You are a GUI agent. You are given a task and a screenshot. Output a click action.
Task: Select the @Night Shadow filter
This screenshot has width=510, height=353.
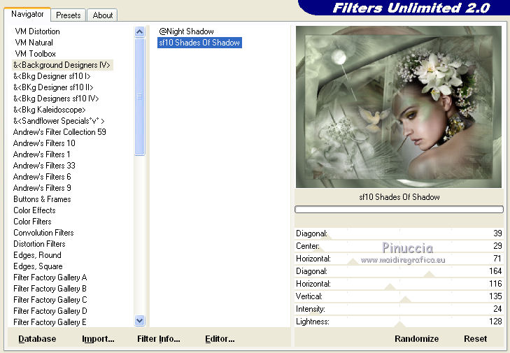(x=186, y=31)
